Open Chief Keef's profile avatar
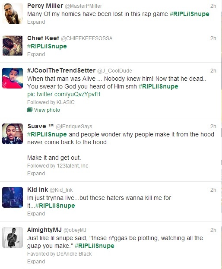222x269 pixels. 13,46
